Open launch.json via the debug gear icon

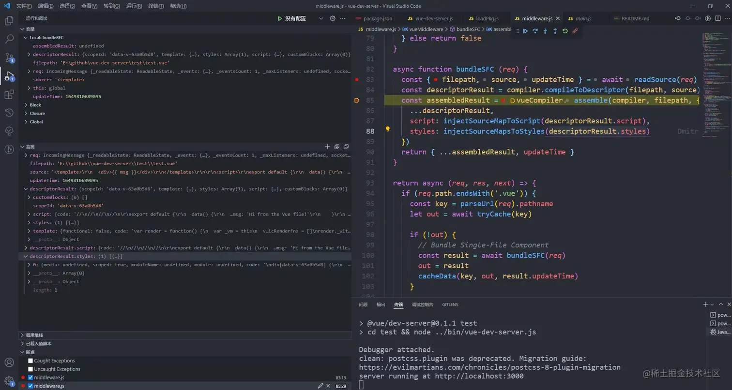point(333,18)
